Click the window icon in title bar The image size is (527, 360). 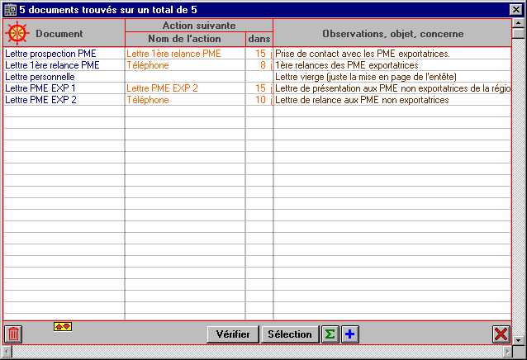10,10
